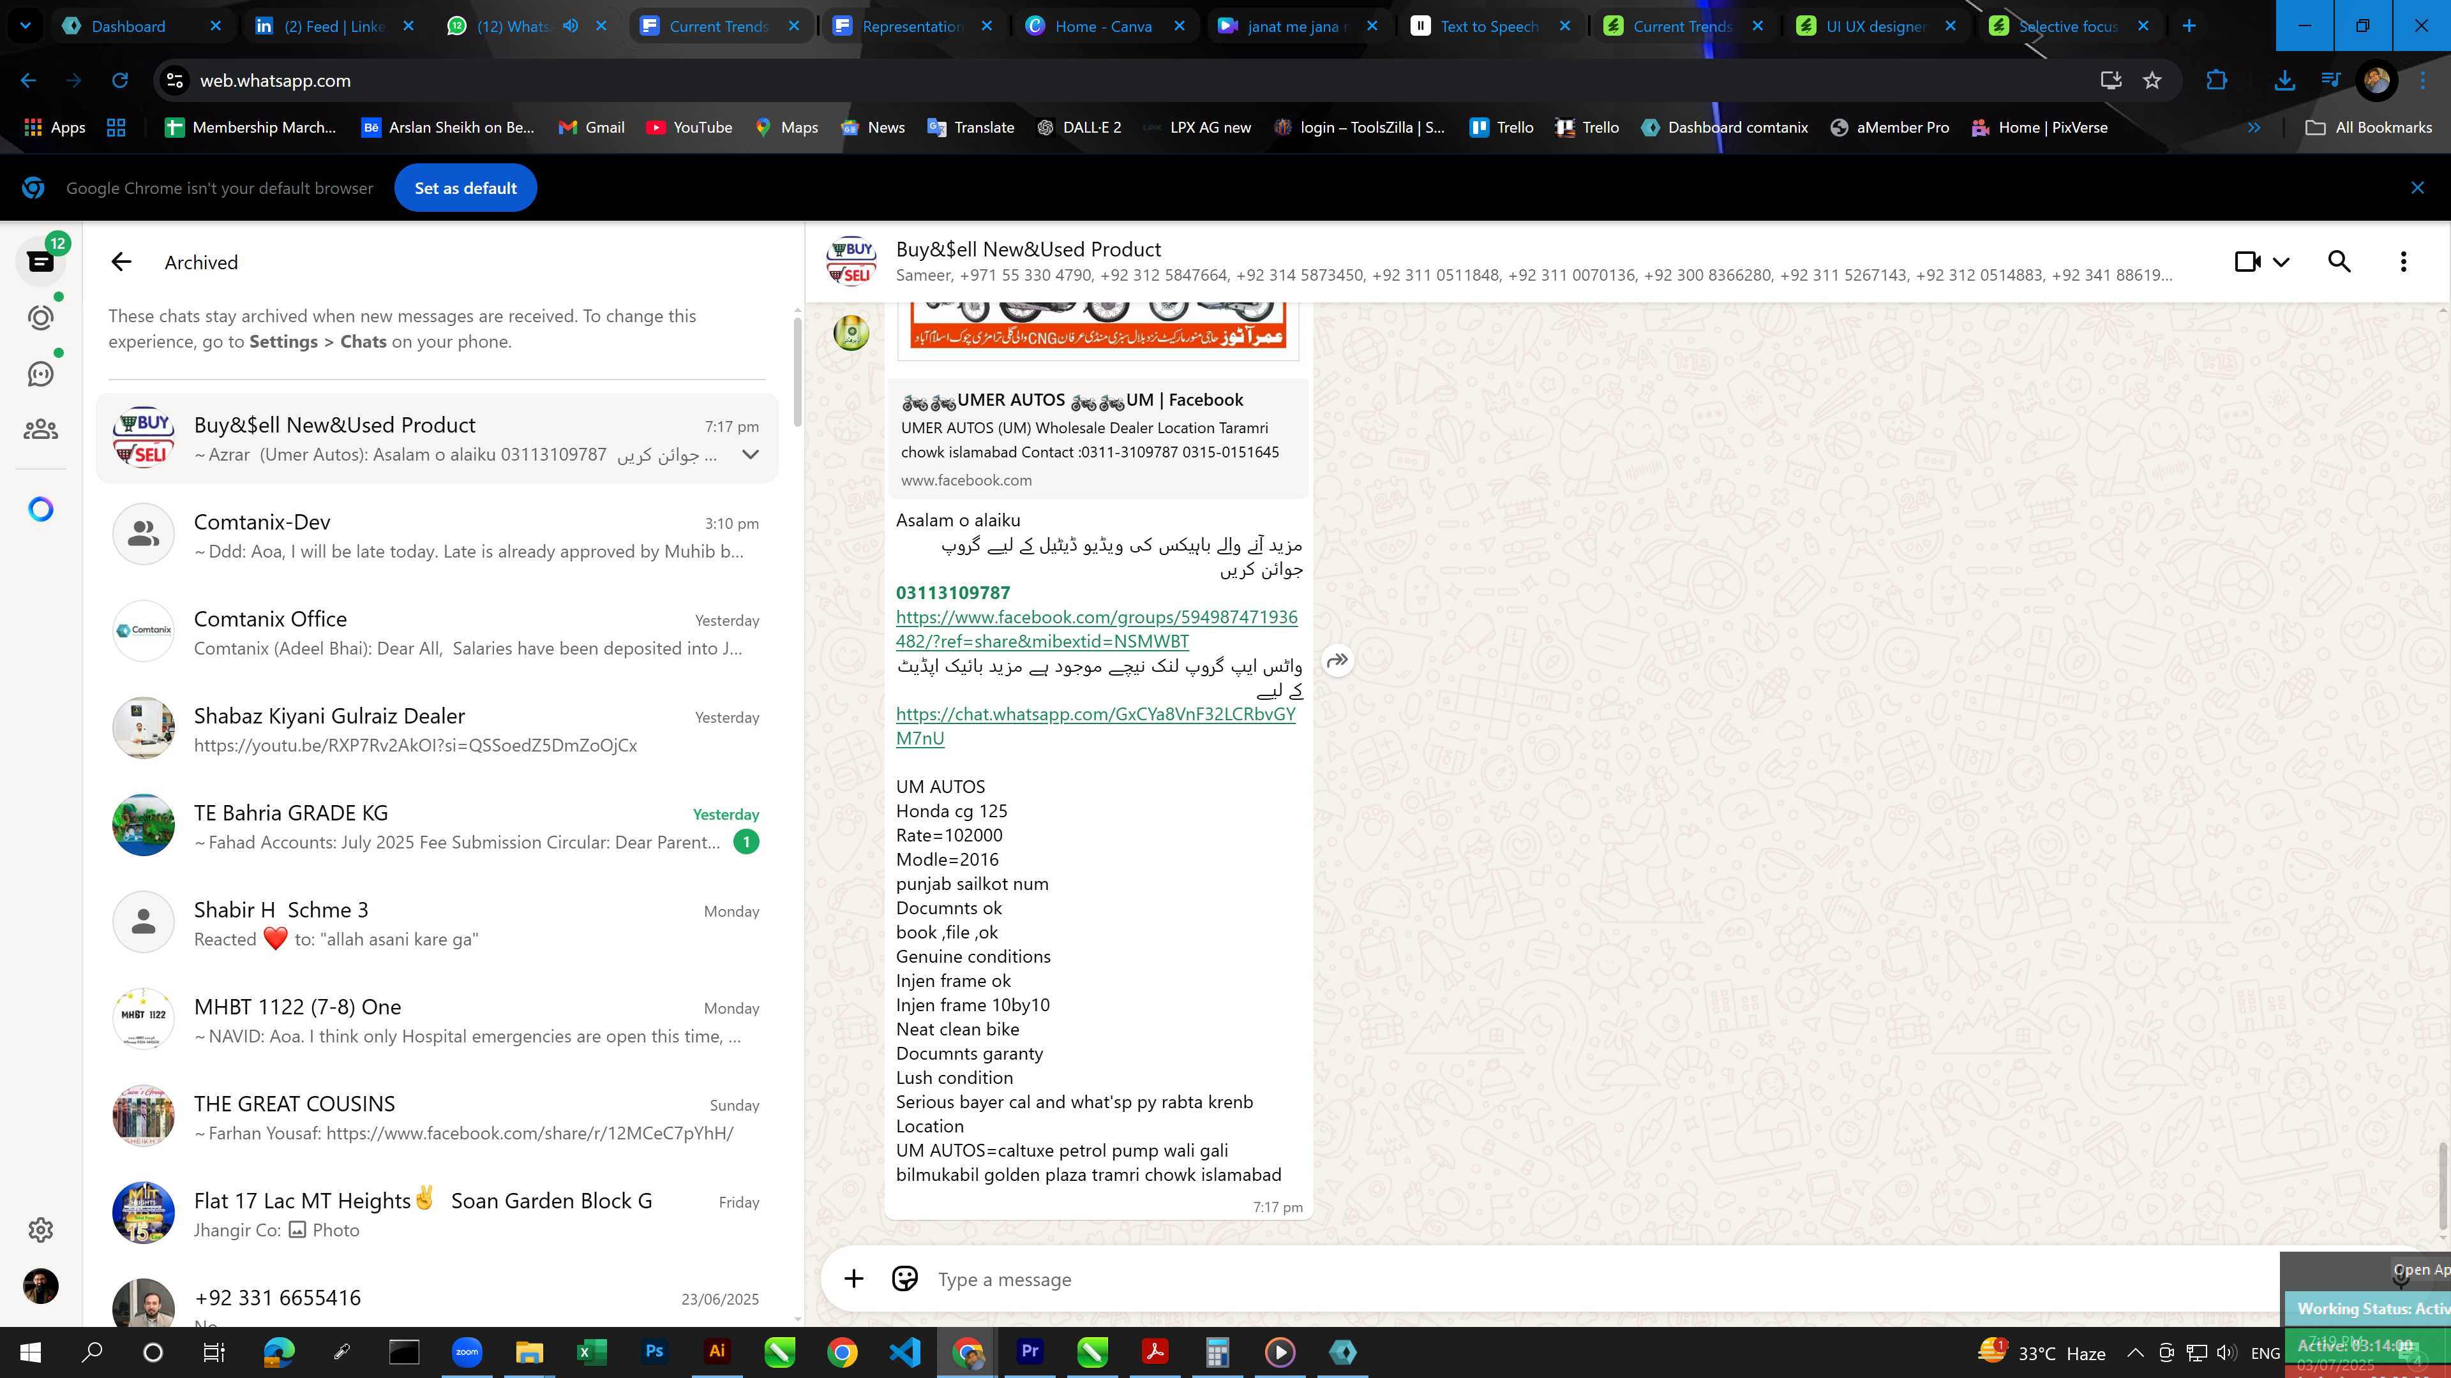2451x1378 pixels.
Task: Open the Chrome extensions puzzle icon
Action: [2217, 81]
